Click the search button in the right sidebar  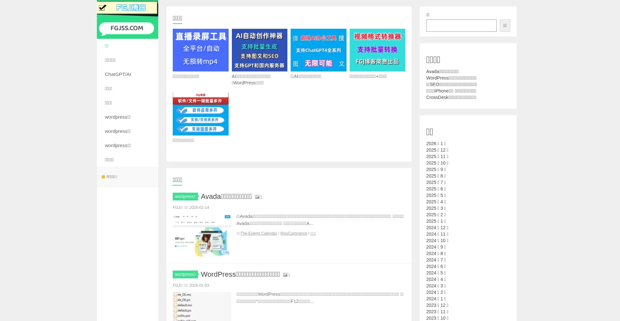(x=505, y=25)
